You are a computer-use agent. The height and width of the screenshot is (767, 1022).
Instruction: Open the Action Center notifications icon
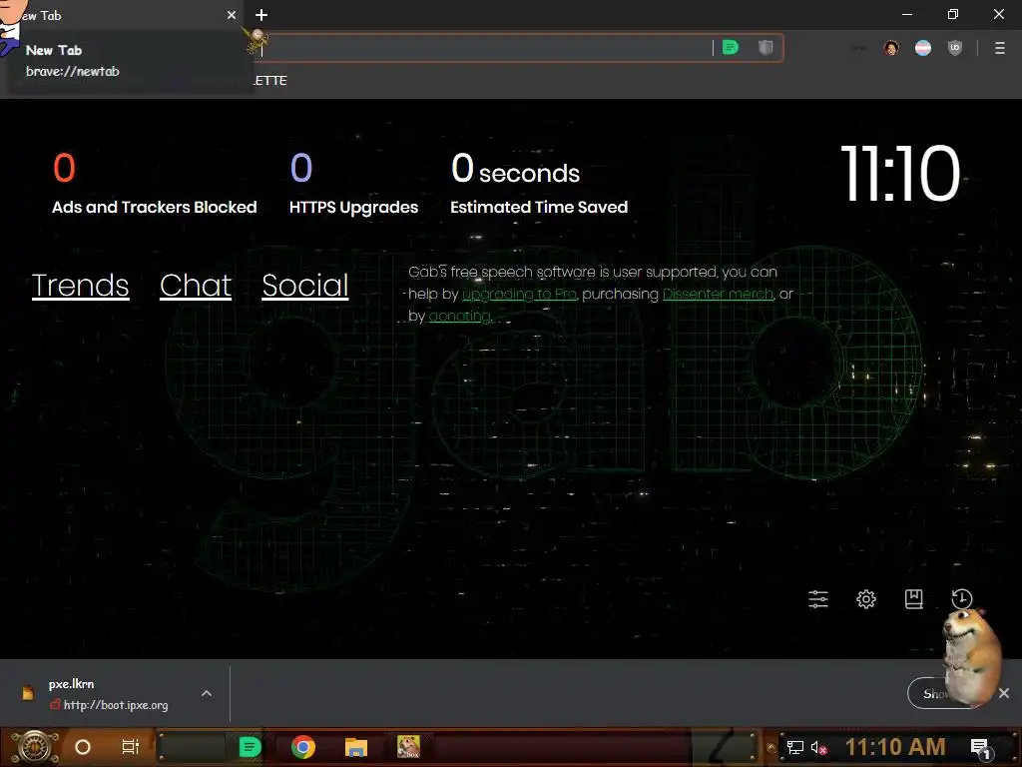point(981,747)
